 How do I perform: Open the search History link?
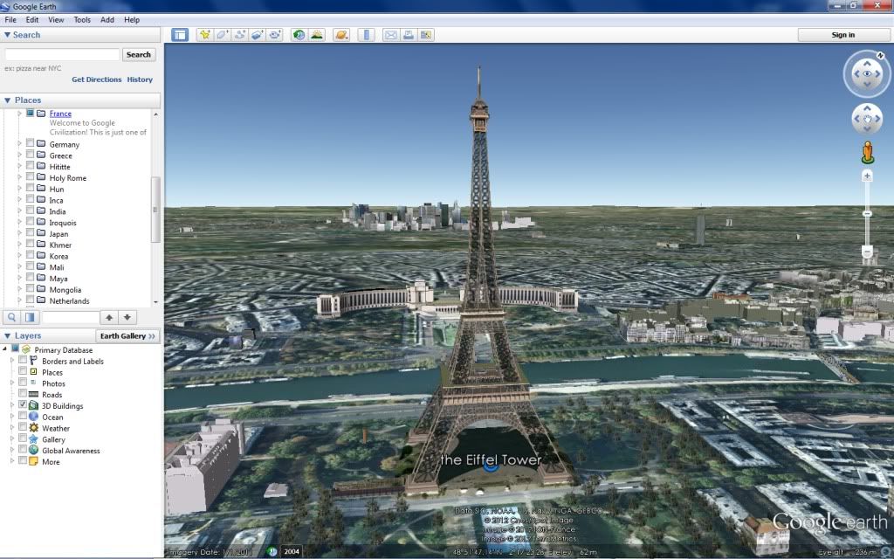point(140,79)
